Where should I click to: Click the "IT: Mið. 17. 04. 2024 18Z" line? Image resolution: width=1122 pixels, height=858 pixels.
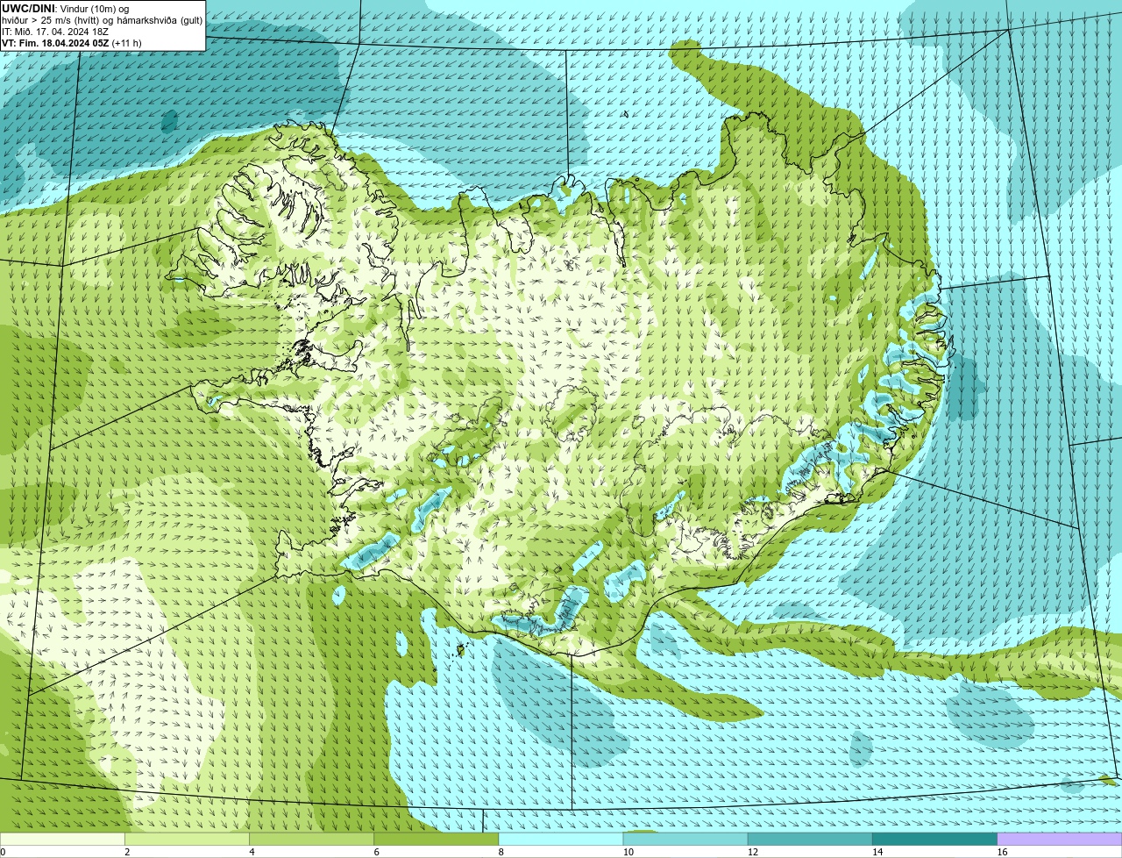coord(55,32)
